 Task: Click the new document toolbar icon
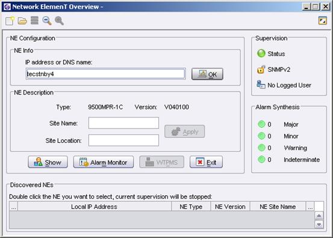pos(10,21)
